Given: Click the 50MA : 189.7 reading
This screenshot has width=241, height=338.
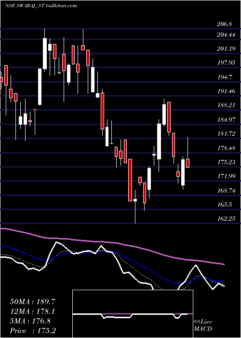Looking at the screenshot, I should [x=32, y=302].
